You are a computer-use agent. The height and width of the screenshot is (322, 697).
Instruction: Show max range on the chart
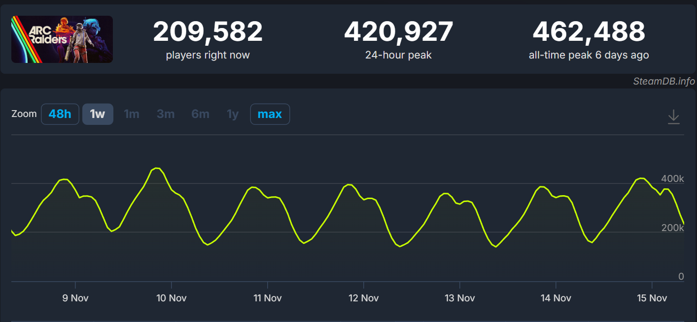click(270, 114)
